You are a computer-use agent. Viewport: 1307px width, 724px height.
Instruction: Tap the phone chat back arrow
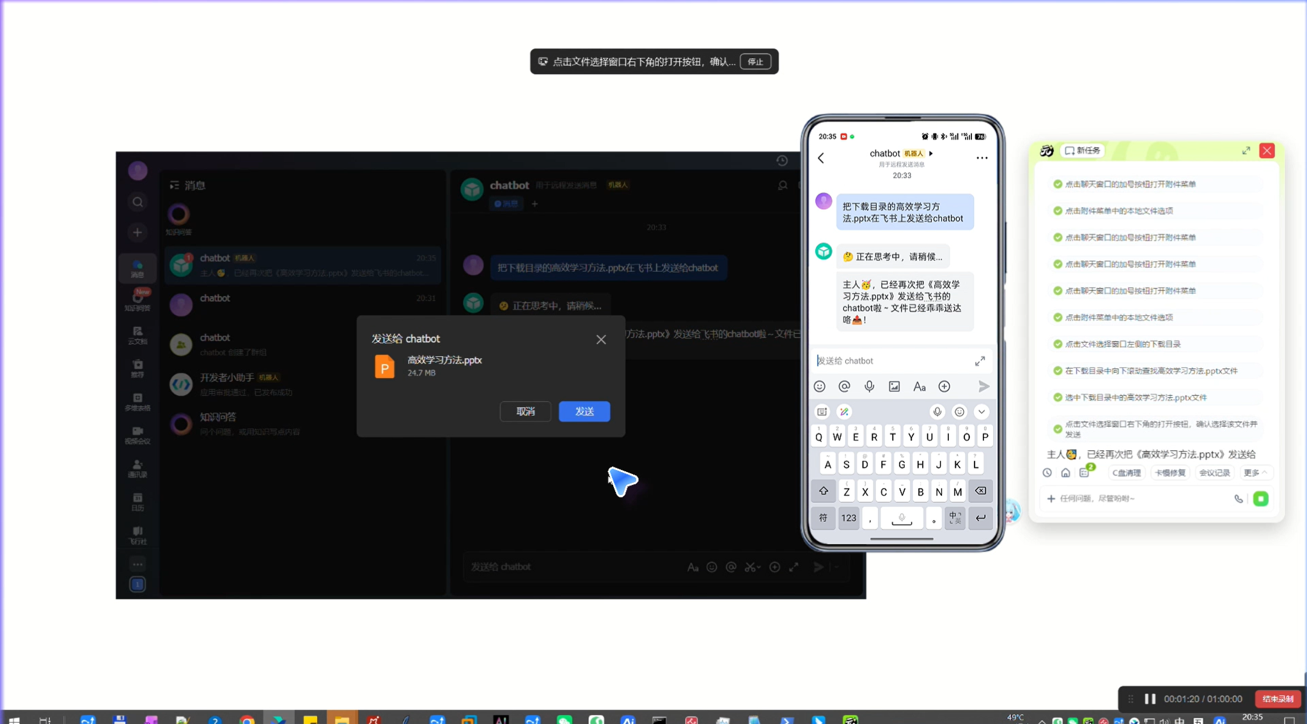821,158
